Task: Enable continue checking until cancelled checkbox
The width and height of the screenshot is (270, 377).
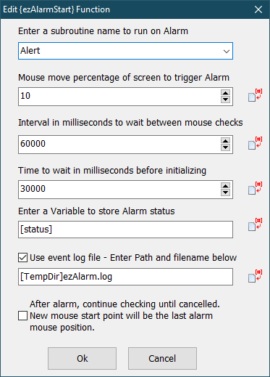Action: click(x=22, y=316)
